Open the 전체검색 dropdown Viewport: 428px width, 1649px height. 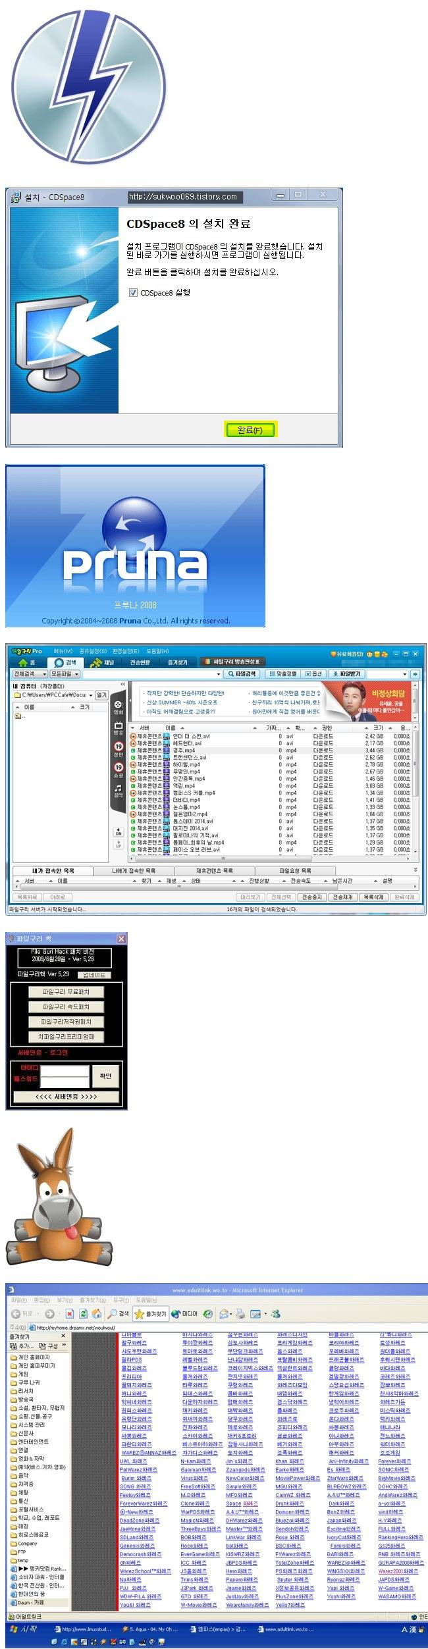click(x=30, y=674)
